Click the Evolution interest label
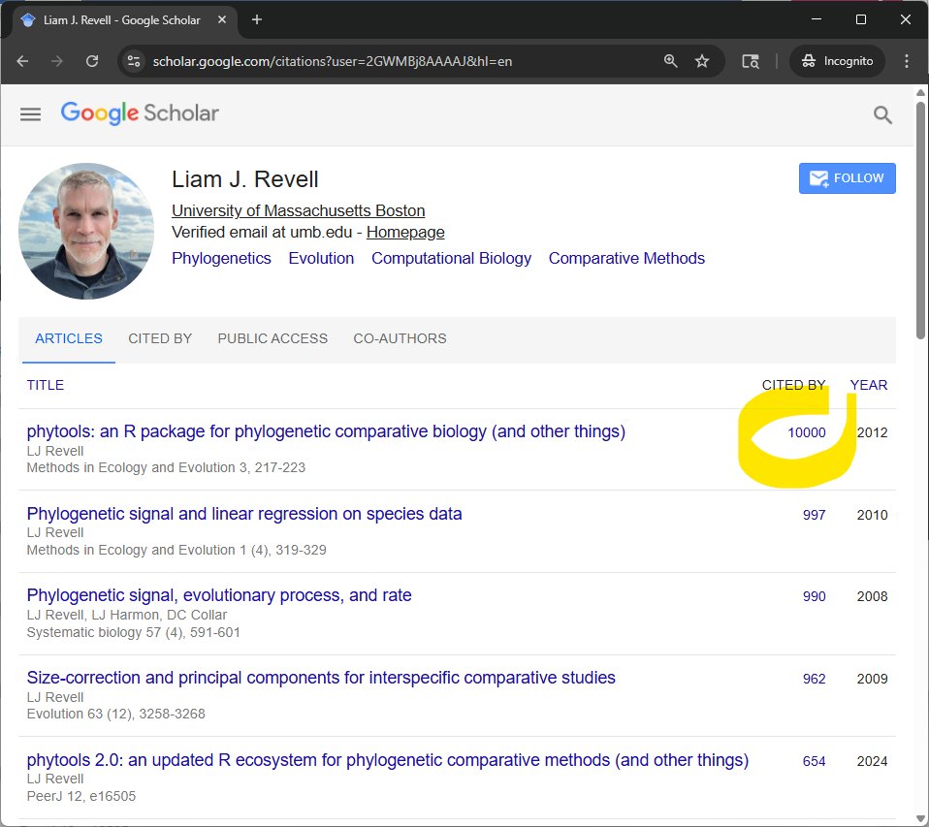 click(321, 258)
